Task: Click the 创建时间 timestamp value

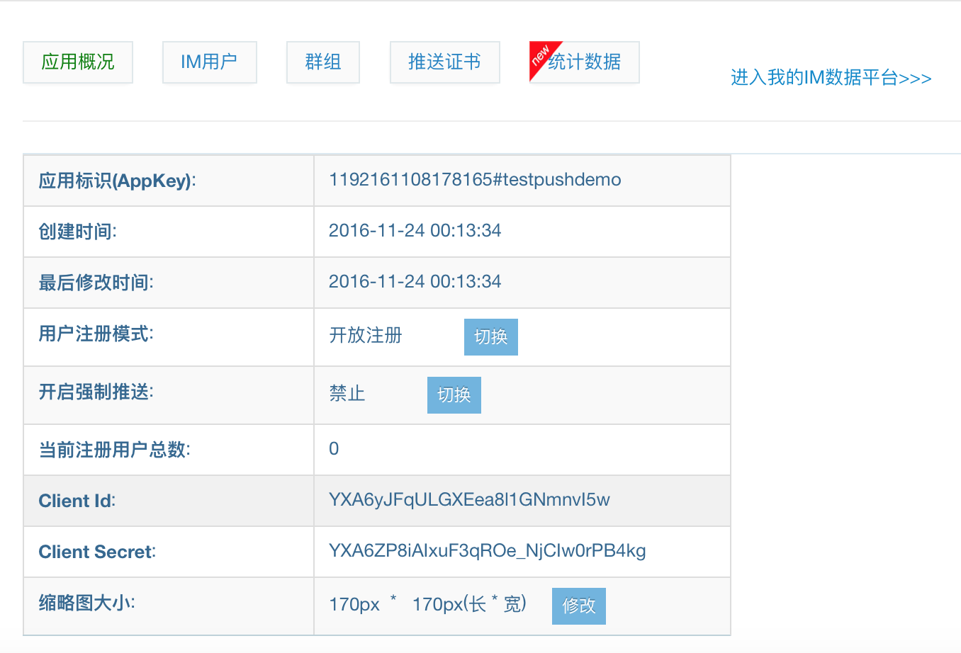Action: tap(415, 231)
